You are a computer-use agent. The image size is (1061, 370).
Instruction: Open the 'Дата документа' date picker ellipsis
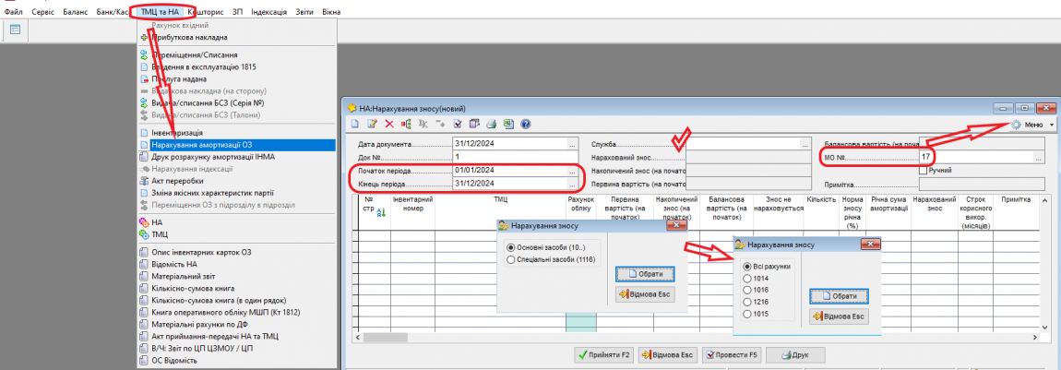click(572, 145)
